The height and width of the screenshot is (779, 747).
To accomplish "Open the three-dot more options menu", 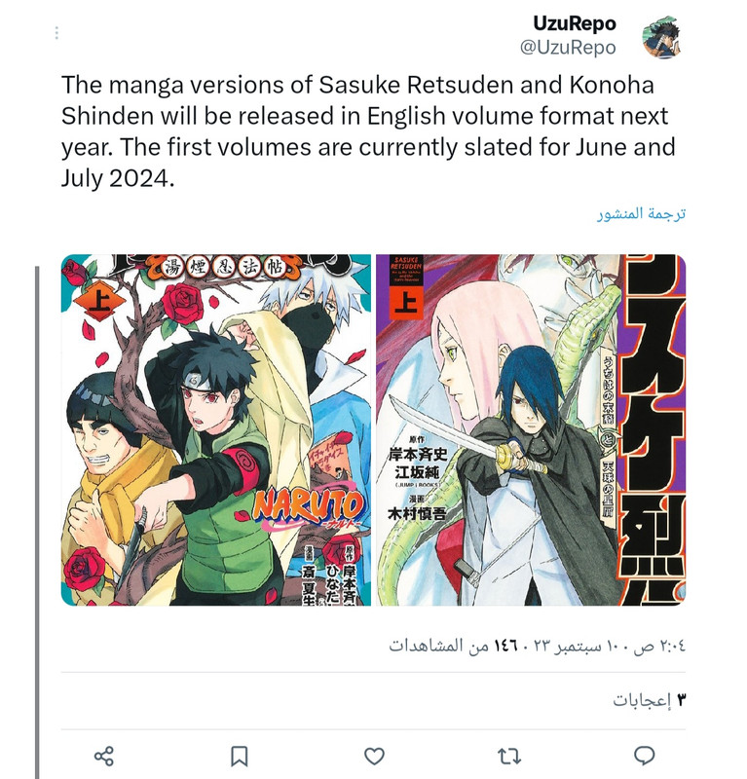I will (x=56, y=33).
